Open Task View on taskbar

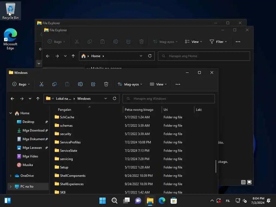point(126,201)
